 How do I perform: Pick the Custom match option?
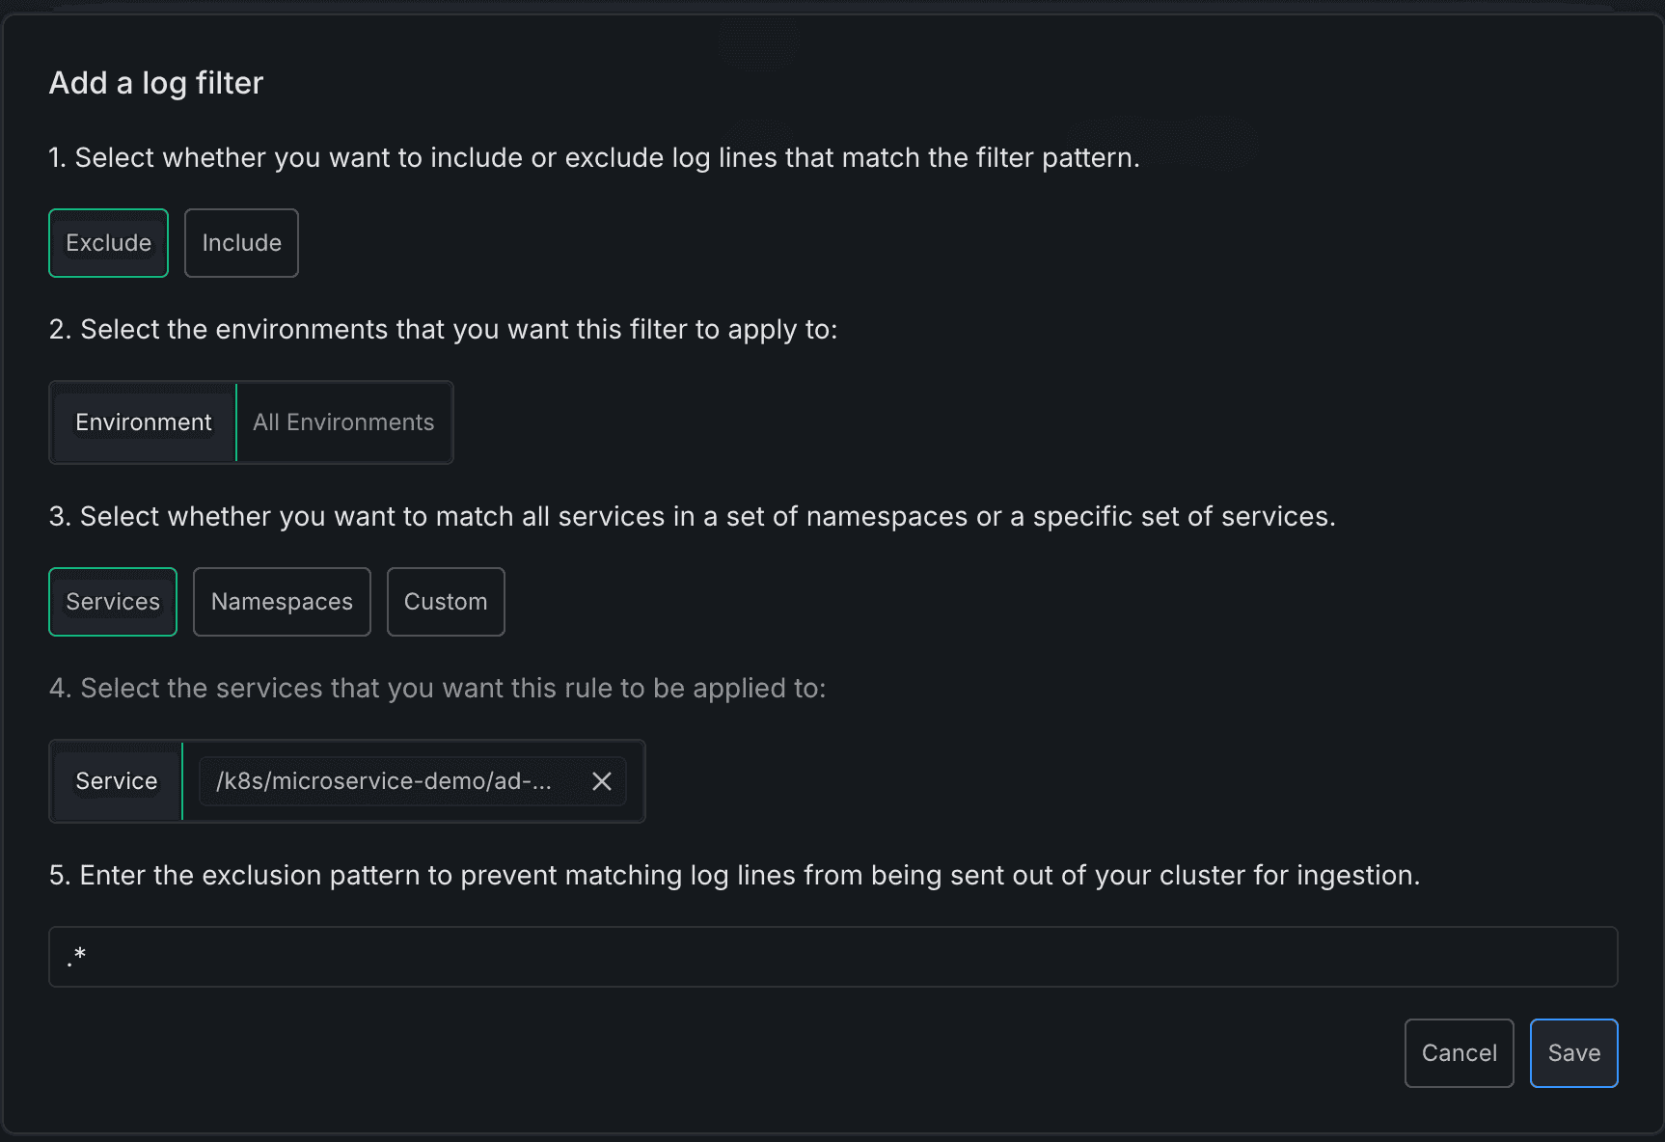coord(446,602)
